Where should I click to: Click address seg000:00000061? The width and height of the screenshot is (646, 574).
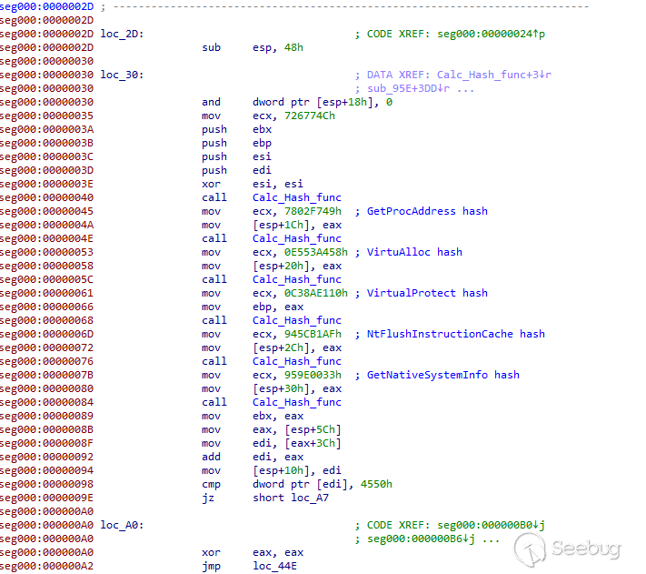click(x=46, y=293)
